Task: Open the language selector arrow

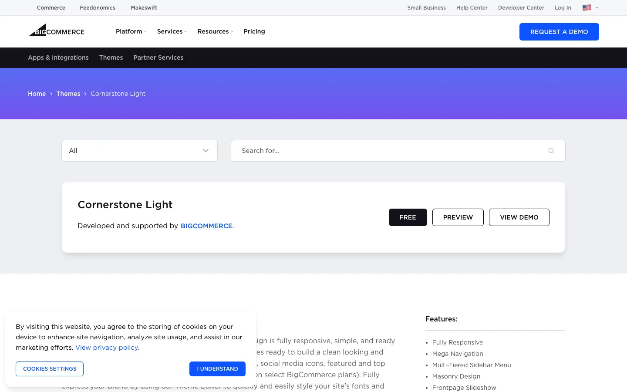Action: (x=597, y=8)
